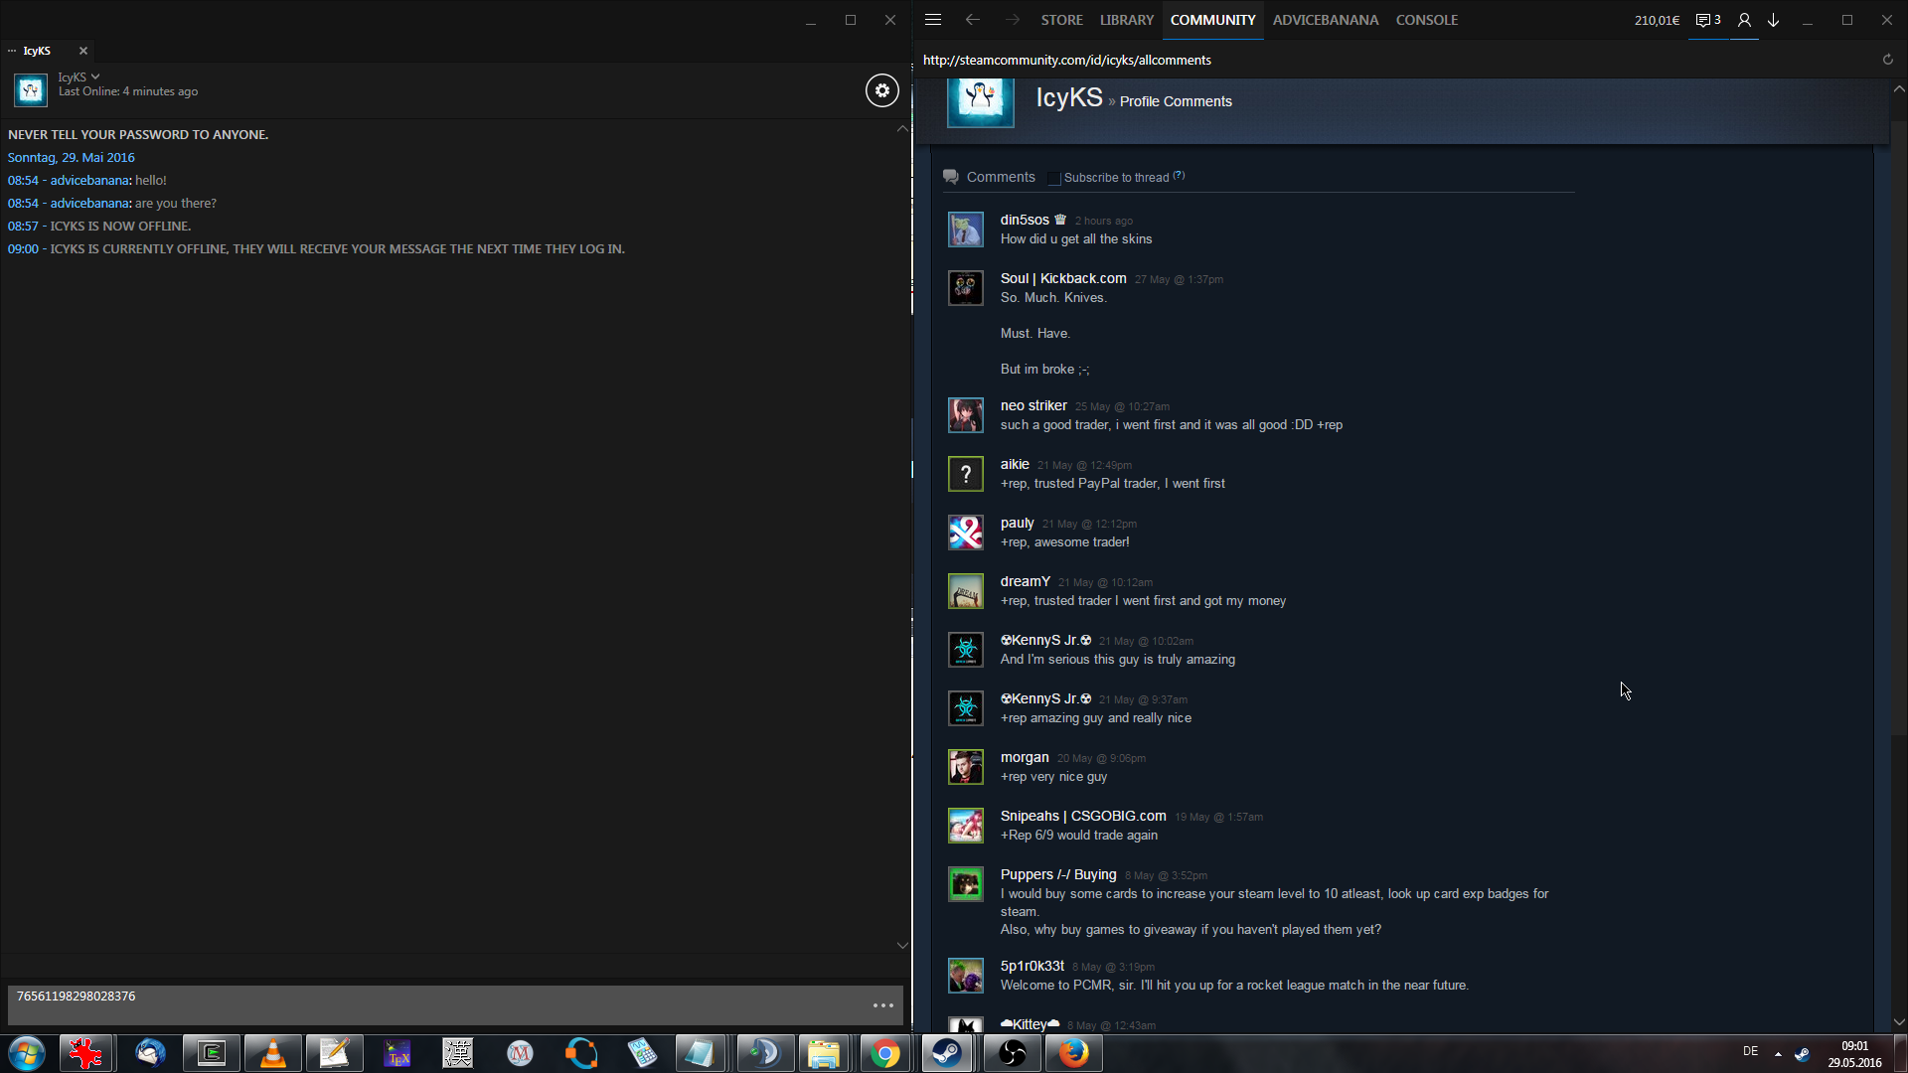1908x1073 pixels.
Task: Switch to the LIBRARY section
Action: [x=1126, y=20]
